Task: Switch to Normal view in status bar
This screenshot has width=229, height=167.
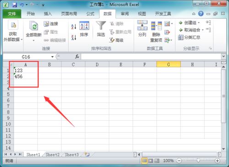Action: click(144, 161)
